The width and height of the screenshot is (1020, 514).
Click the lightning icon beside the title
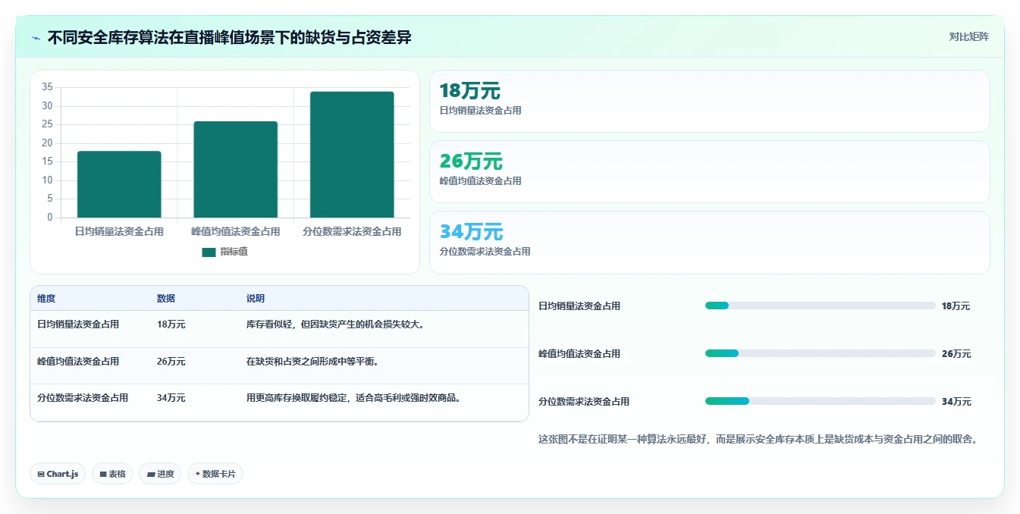[x=36, y=37]
